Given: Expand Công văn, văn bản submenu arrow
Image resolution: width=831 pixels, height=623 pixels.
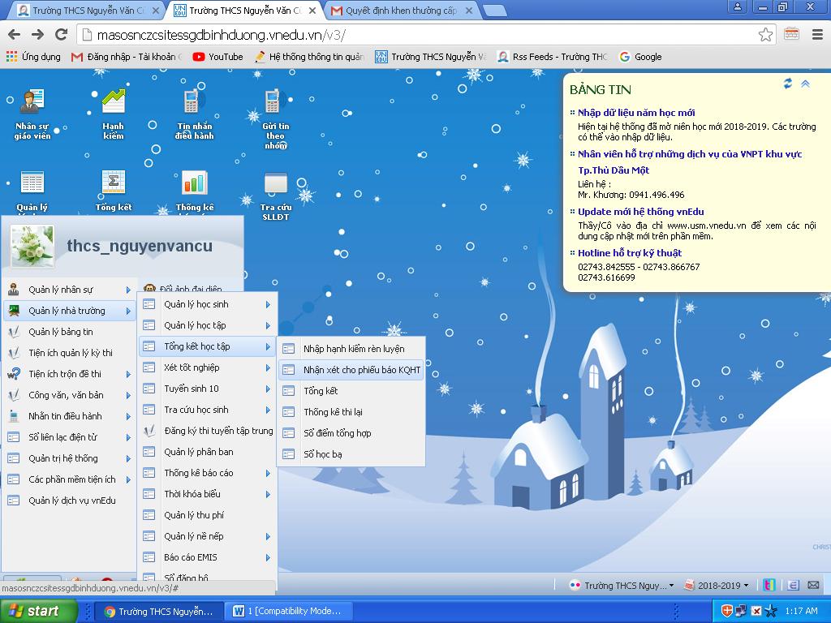Looking at the screenshot, I should click(128, 395).
